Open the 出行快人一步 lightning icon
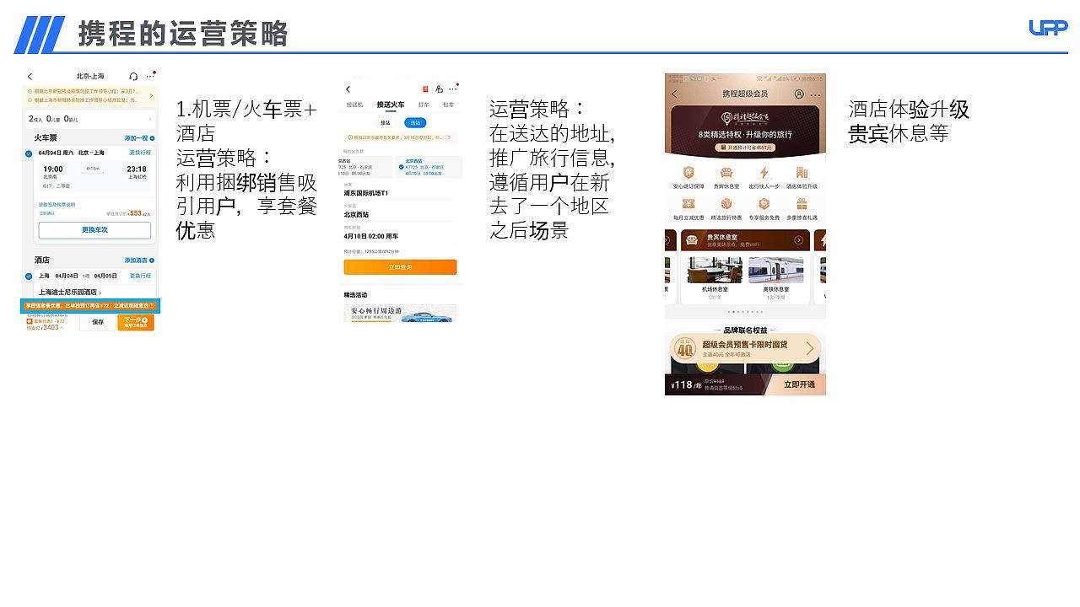Viewport: 1080px width, 607px height. (x=764, y=173)
